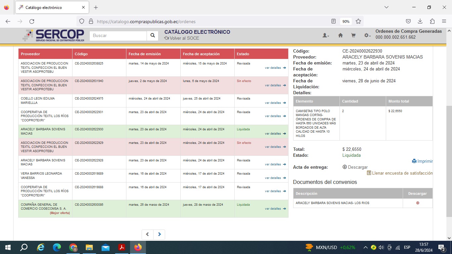This screenshot has width=452, height=254.
Task: Click Volver al SOCE link
Action: click(182, 38)
